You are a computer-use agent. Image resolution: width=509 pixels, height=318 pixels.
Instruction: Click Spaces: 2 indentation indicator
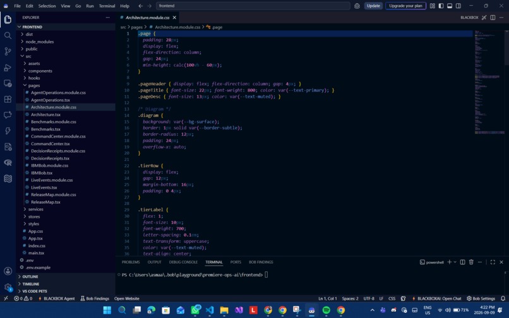tap(350, 298)
